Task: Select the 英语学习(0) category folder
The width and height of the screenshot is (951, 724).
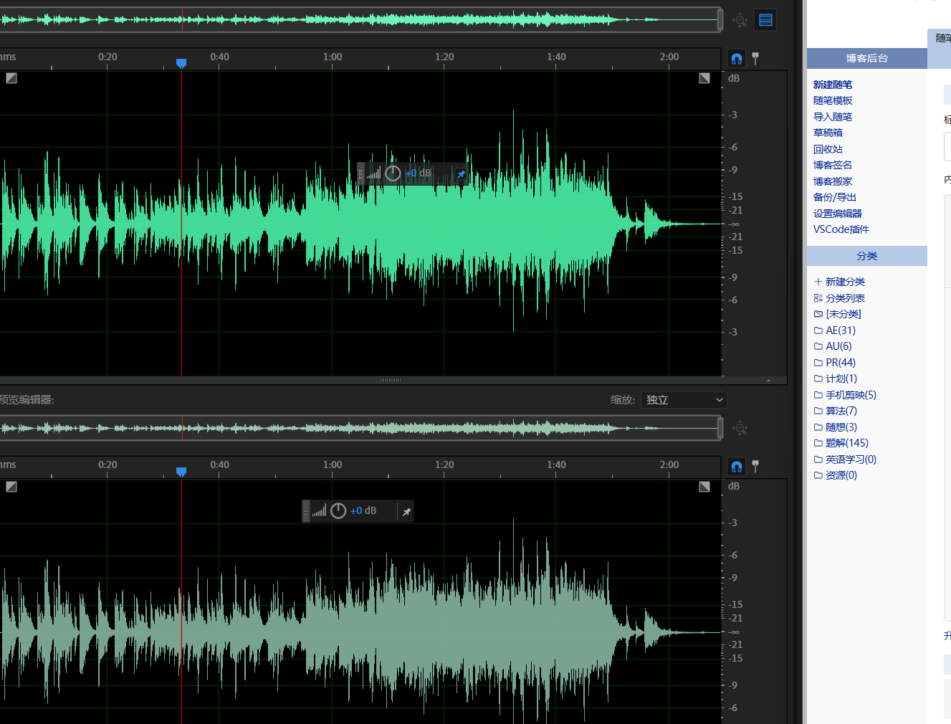Action: pyautogui.click(x=845, y=459)
